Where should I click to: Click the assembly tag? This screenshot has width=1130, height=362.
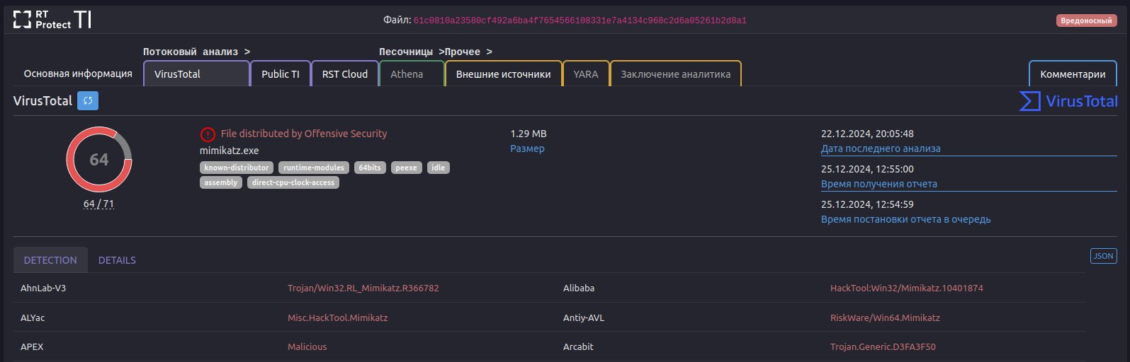coord(221,182)
